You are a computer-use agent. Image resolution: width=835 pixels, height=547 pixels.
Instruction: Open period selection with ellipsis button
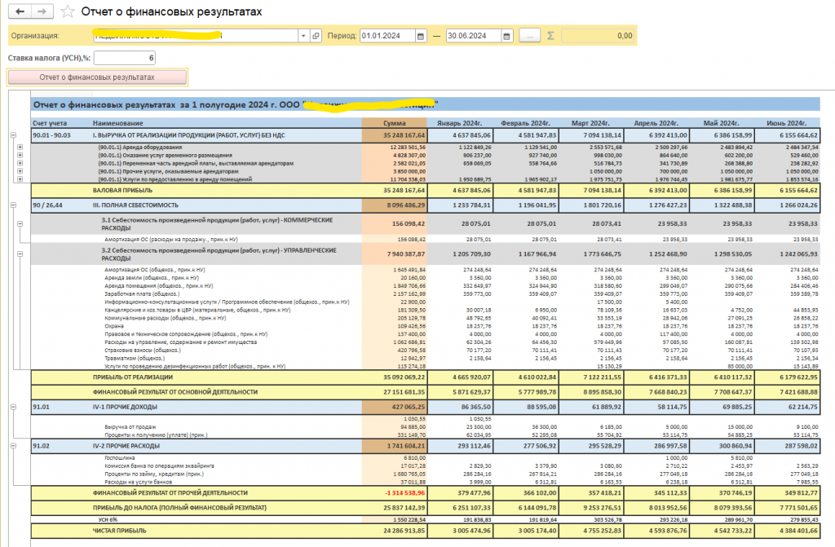click(x=529, y=36)
